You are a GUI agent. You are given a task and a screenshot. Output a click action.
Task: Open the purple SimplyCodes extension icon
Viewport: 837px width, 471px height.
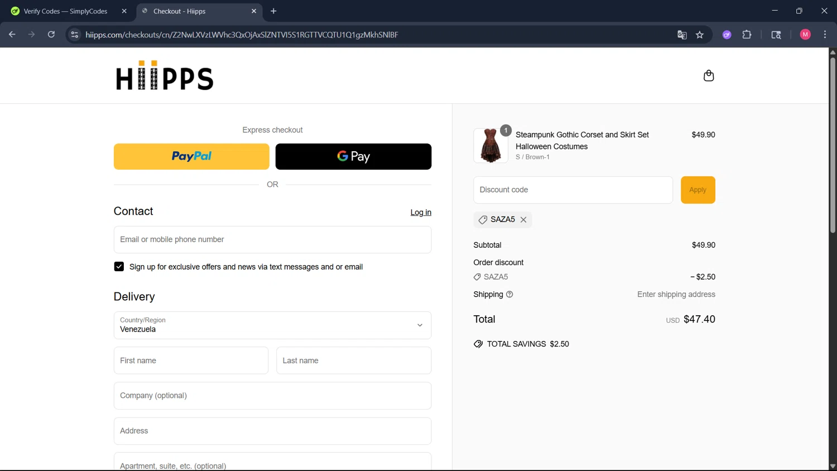click(x=727, y=35)
